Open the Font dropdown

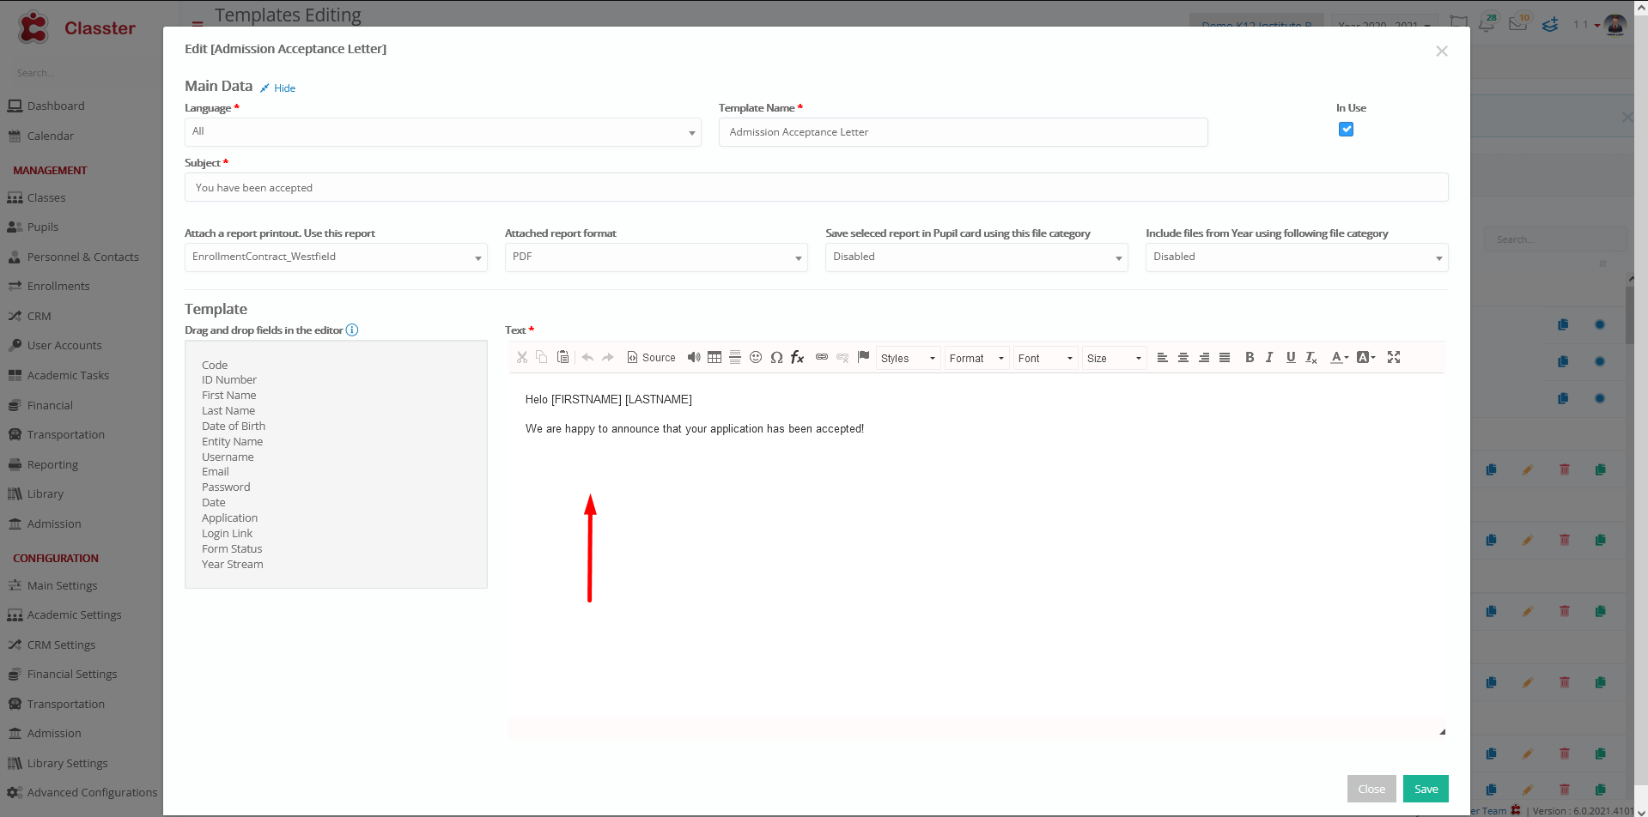pyautogui.click(x=1045, y=359)
